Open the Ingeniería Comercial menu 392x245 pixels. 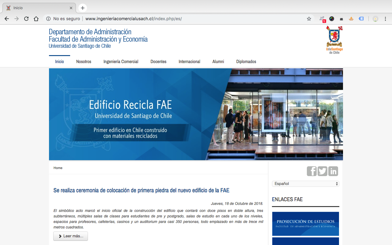tap(121, 62)
